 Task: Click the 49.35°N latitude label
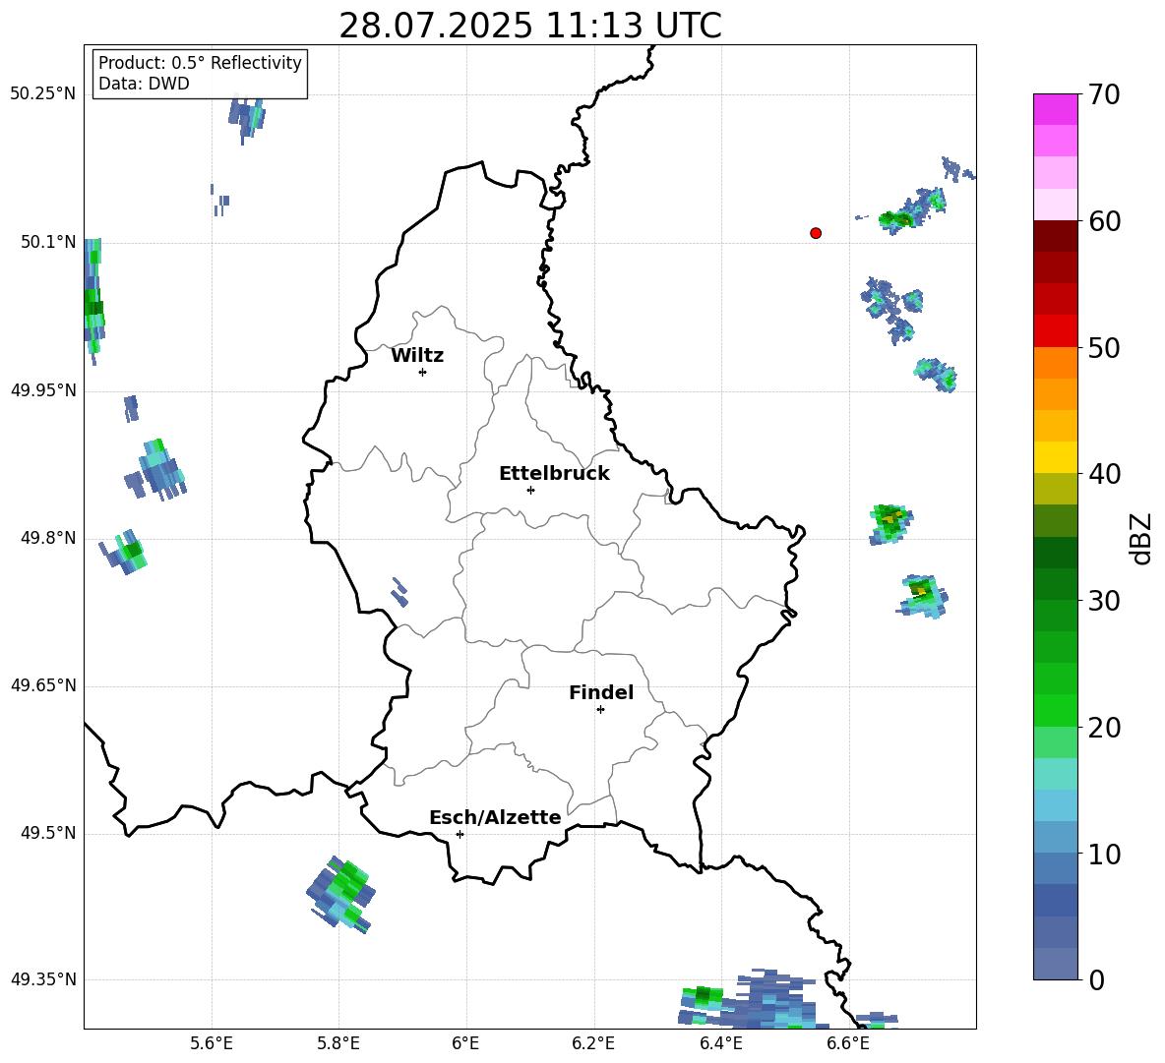[43, 979]
